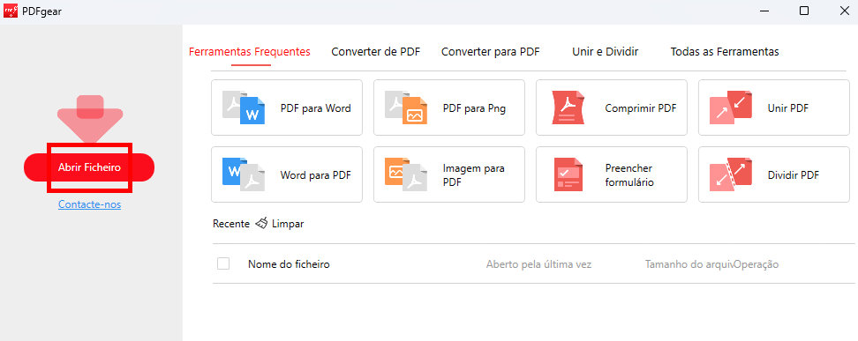858x341 pixels.
Task: Click the Operação column header
Action: 756,264
